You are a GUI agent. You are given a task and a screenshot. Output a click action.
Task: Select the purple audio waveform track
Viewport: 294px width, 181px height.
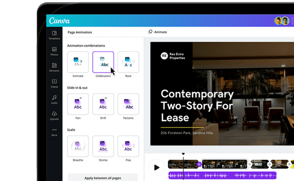click(223, 175)
